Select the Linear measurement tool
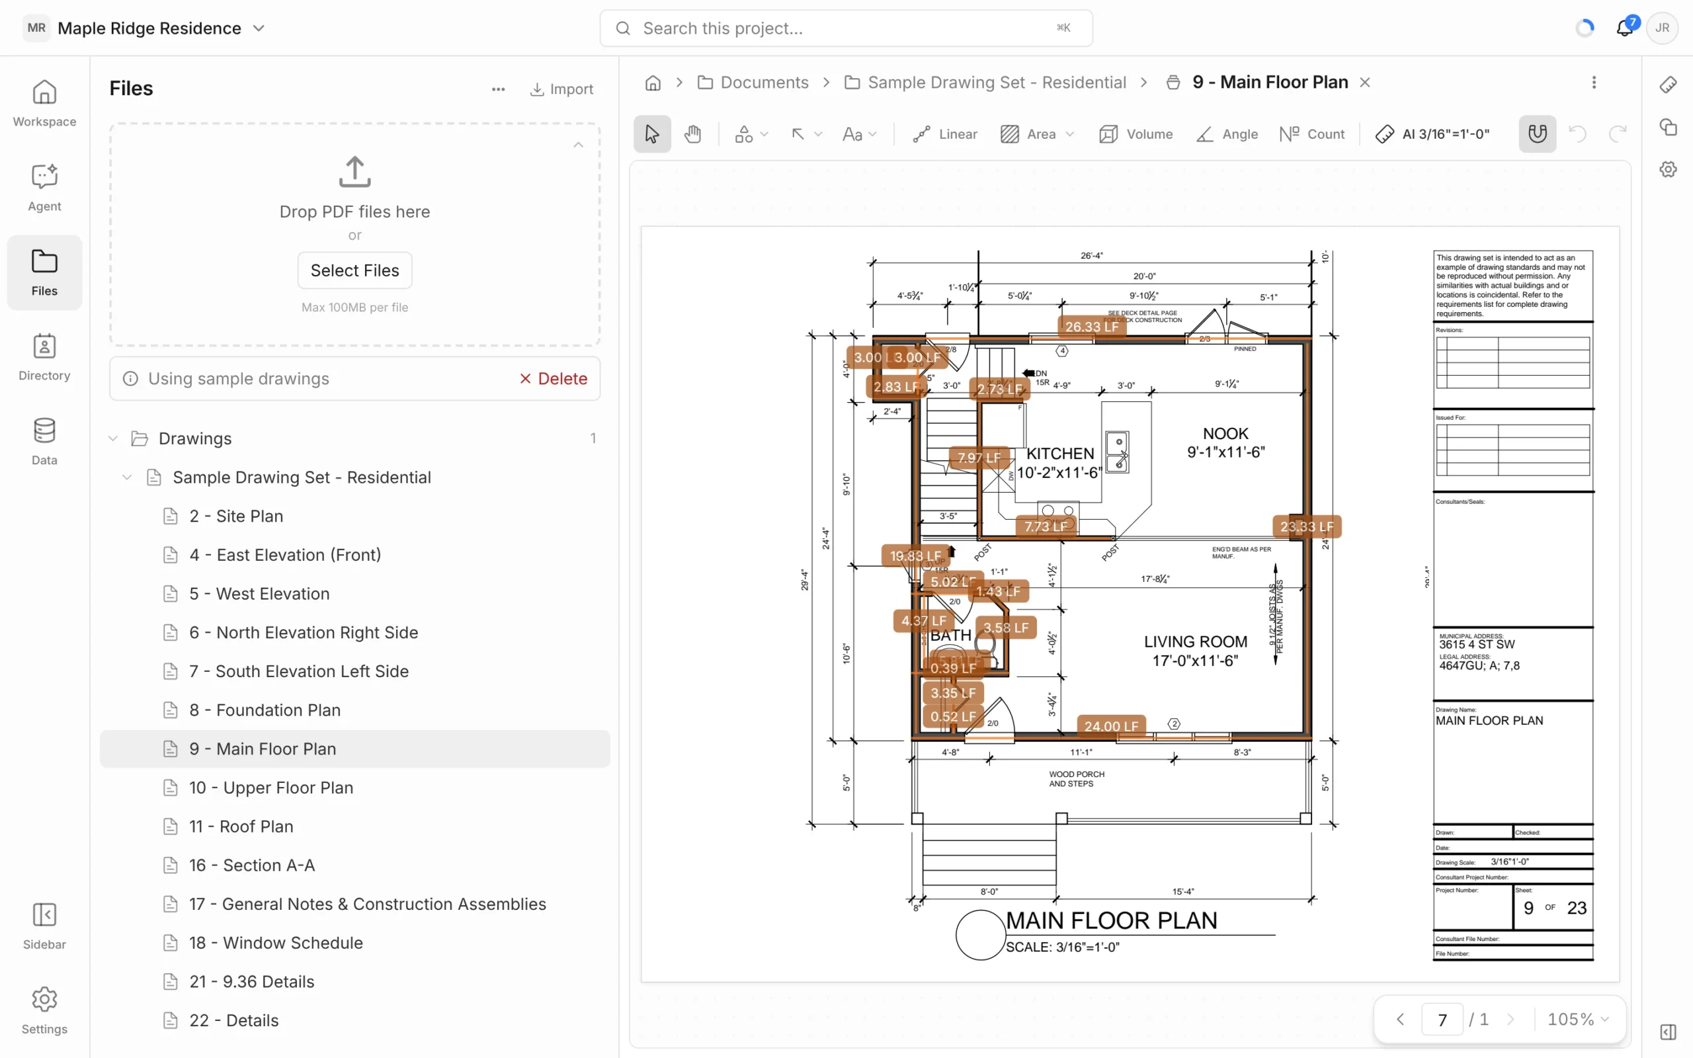 [945, 134]
